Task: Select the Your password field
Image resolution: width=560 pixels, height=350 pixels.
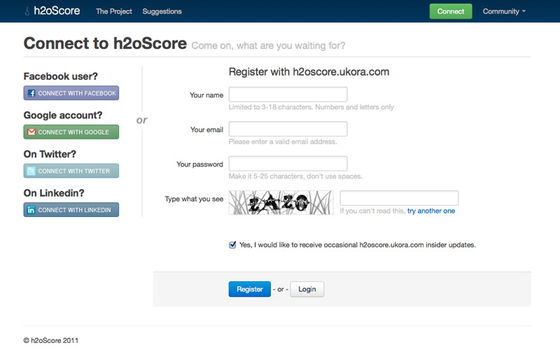Action: click(288, 164)
